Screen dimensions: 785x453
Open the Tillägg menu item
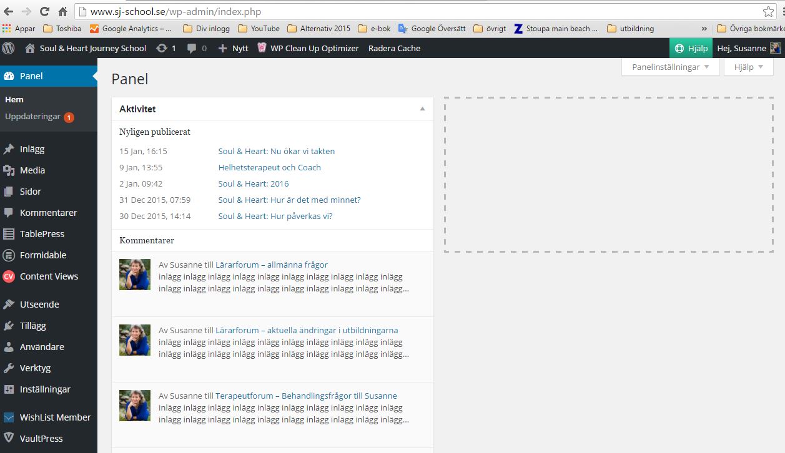(x=32, y=326)
